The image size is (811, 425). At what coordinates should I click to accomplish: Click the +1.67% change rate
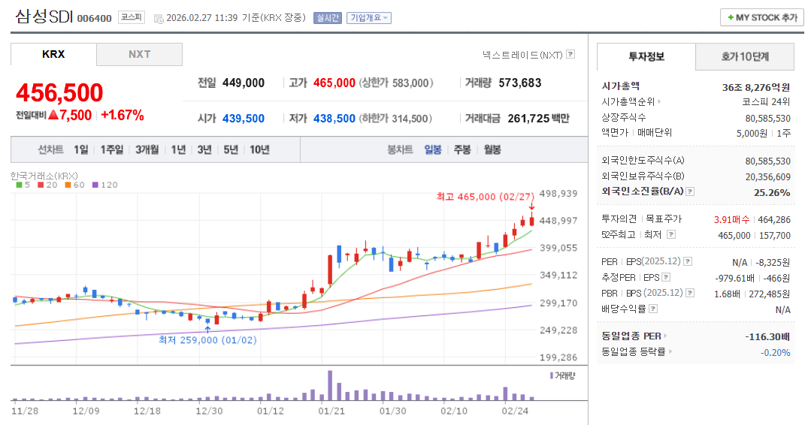click(x=122, y=115)
